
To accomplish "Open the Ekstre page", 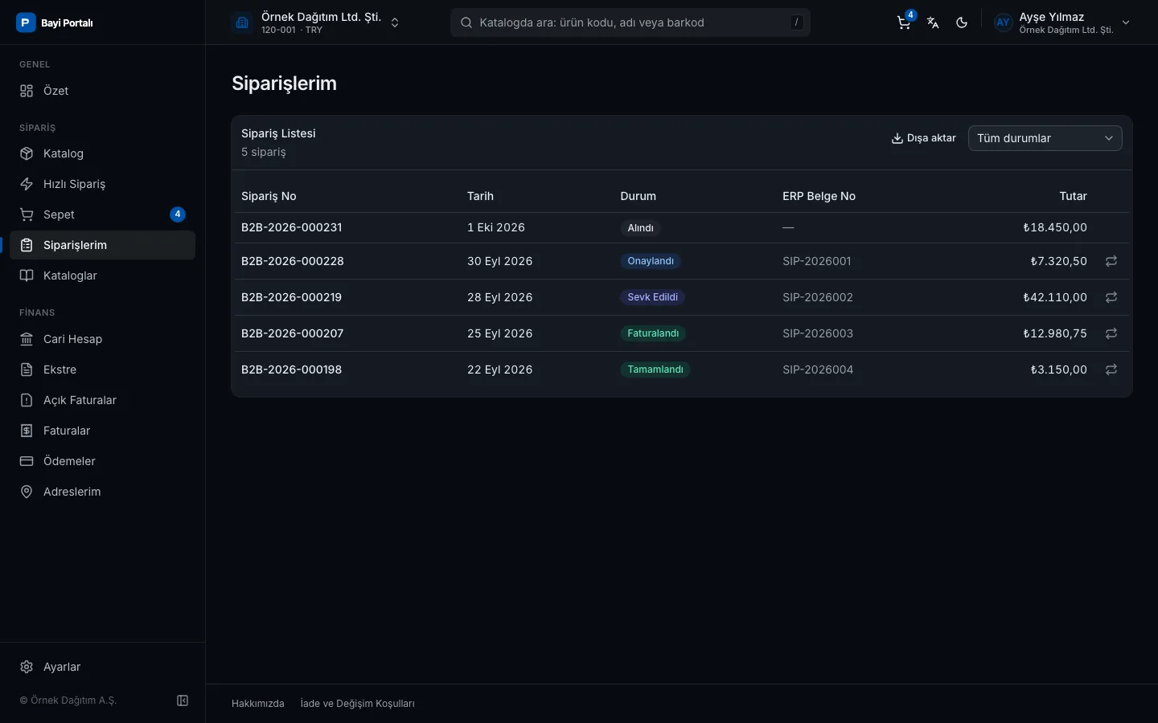I will pyautogui.click(x=103, y=370).
